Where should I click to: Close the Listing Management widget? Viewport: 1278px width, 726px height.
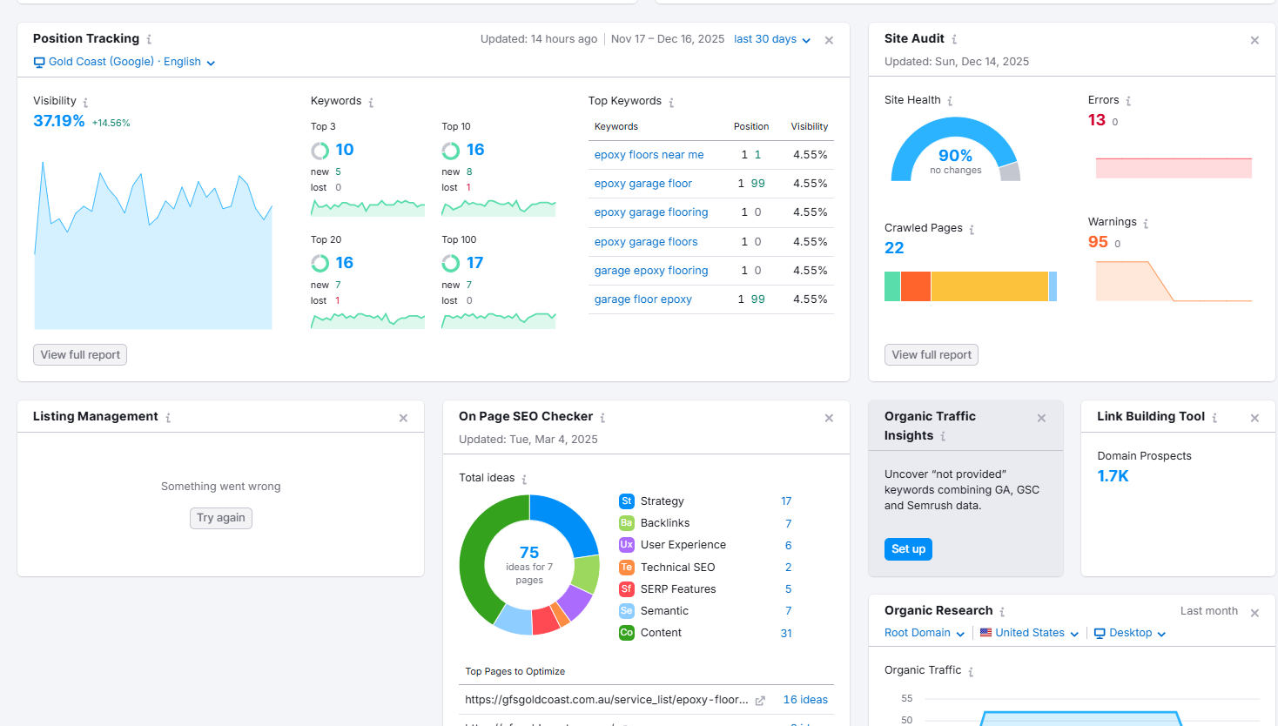pos(403,418)
